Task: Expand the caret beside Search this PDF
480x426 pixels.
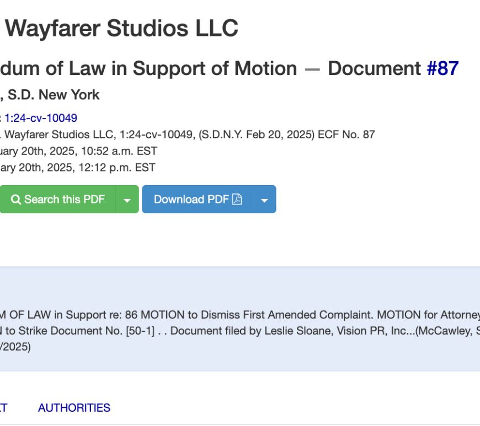Action: click(127, 199)
